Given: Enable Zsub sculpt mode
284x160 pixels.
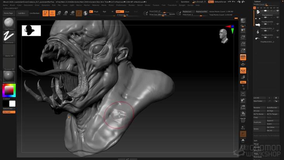Looking at the screenshot, I should click(127, 12).
